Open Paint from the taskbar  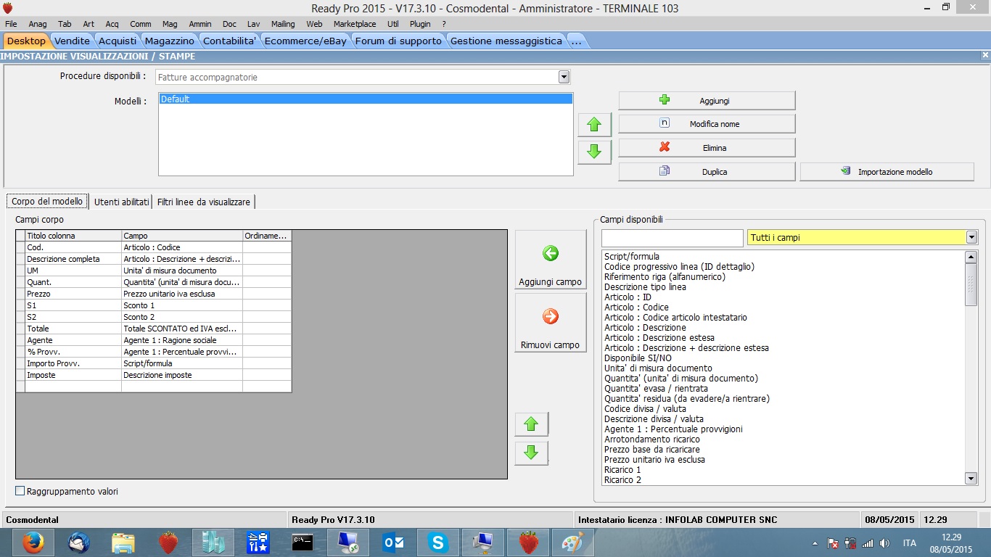tap(573, 542)
